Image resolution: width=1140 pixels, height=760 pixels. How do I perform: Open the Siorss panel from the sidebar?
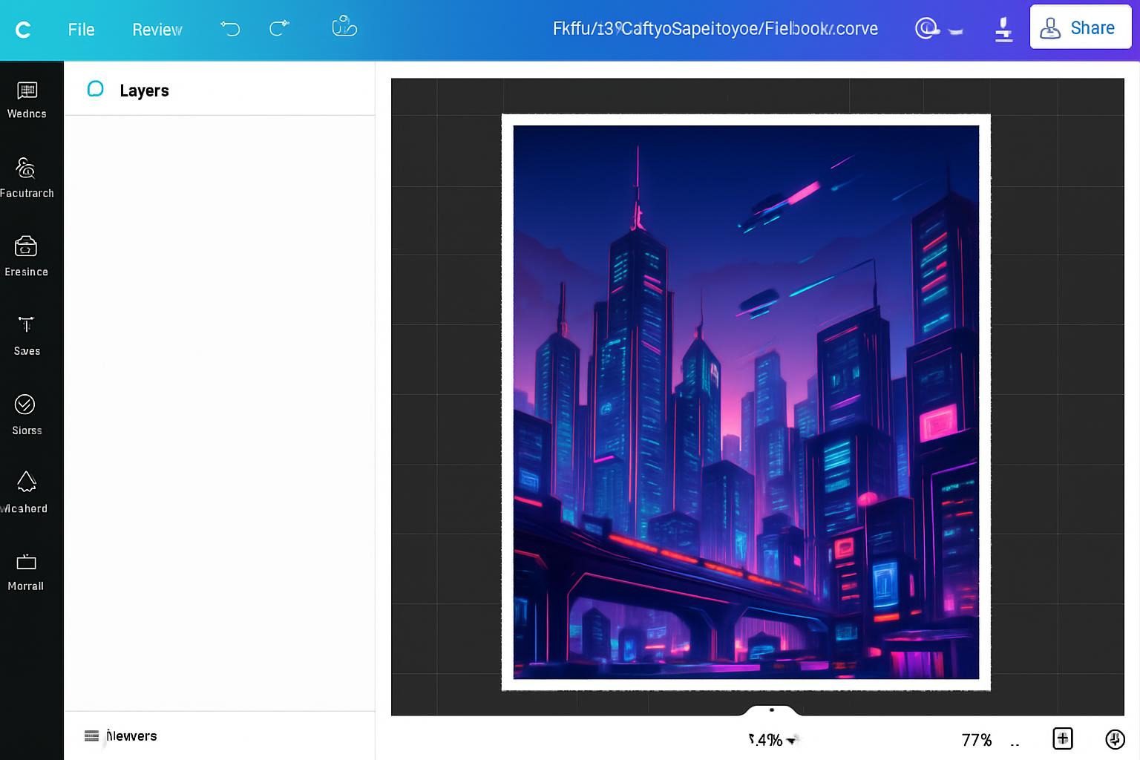pos(27,414)
